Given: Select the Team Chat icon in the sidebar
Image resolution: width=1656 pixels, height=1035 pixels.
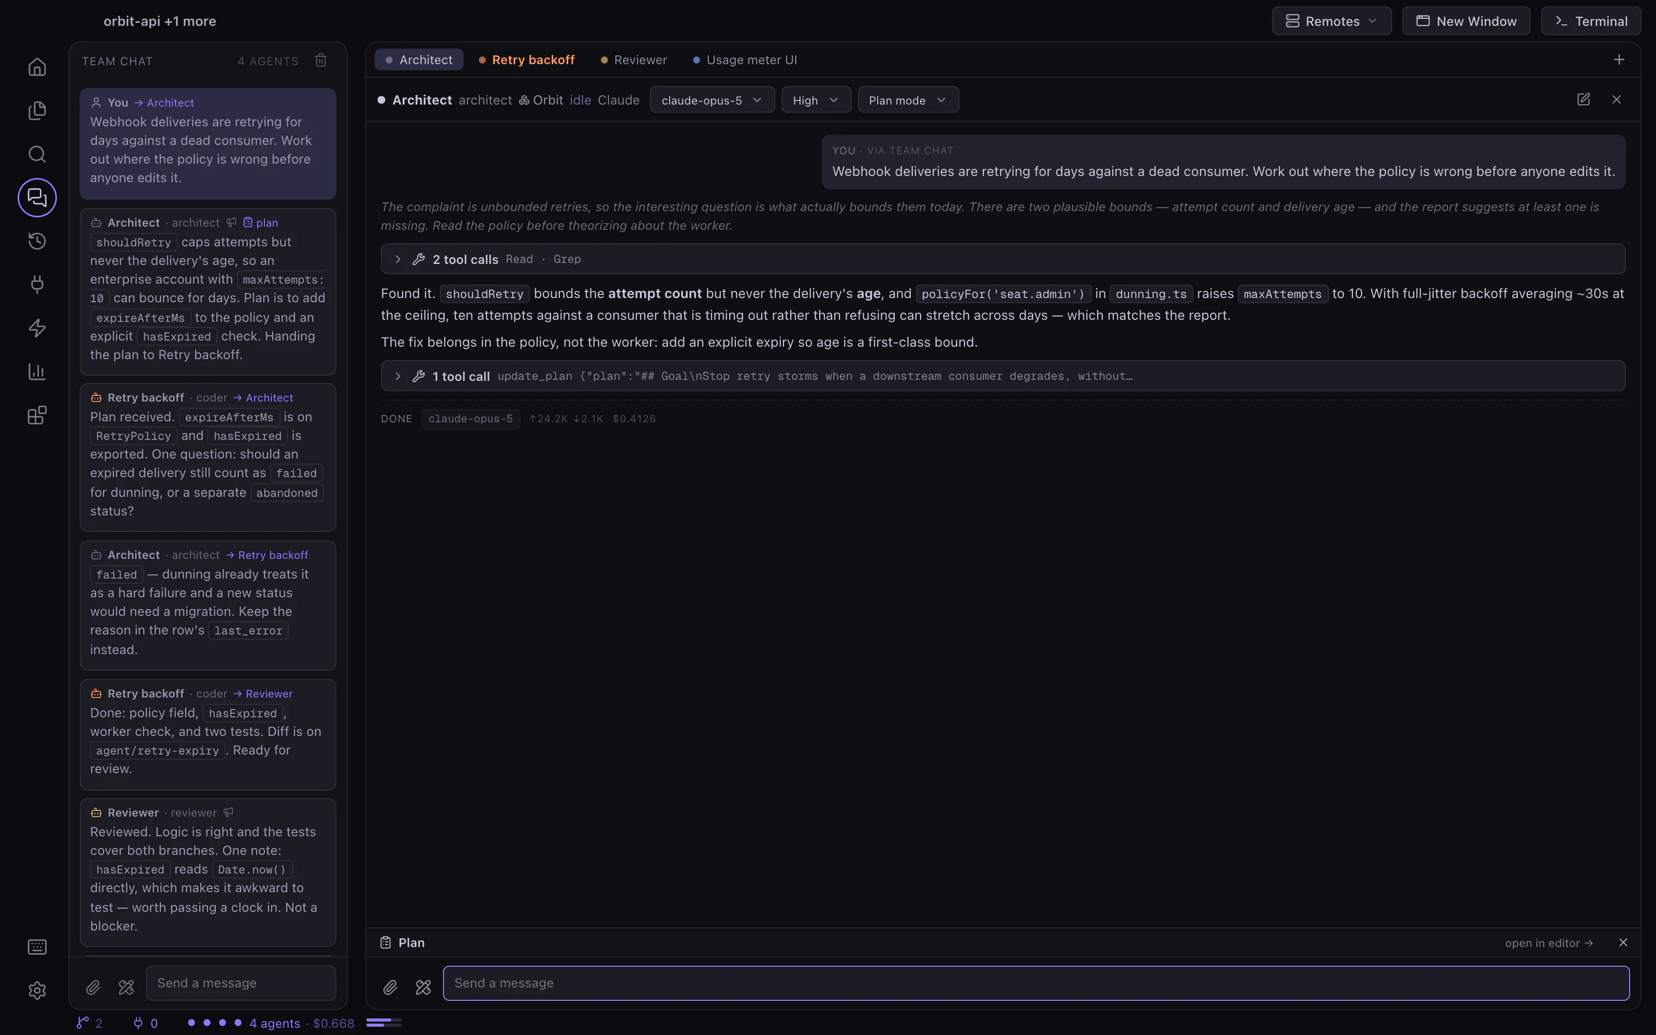Looking at the screenshot, I should point(37,198).
